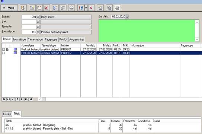Click the Tjeneste stepper arrows
The height and width of the screenshot is (134, 202).
38,27
